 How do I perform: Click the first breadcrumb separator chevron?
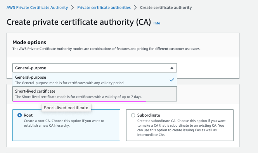pos(73,7)
